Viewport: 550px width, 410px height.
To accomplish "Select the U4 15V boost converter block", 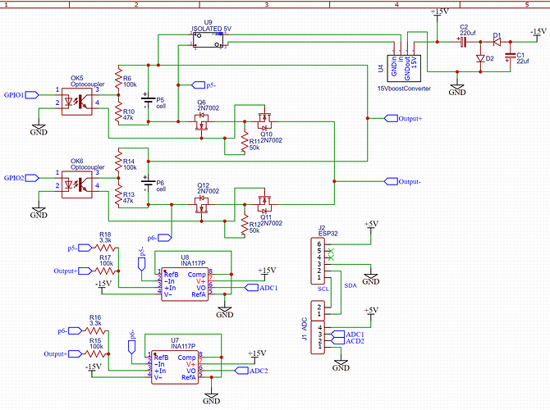I will (404, 68).
